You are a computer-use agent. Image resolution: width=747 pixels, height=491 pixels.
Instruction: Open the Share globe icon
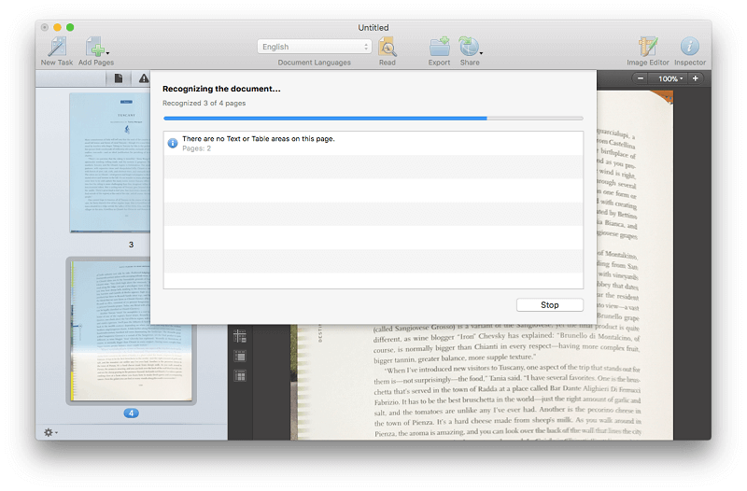click(x=469, y=47)
